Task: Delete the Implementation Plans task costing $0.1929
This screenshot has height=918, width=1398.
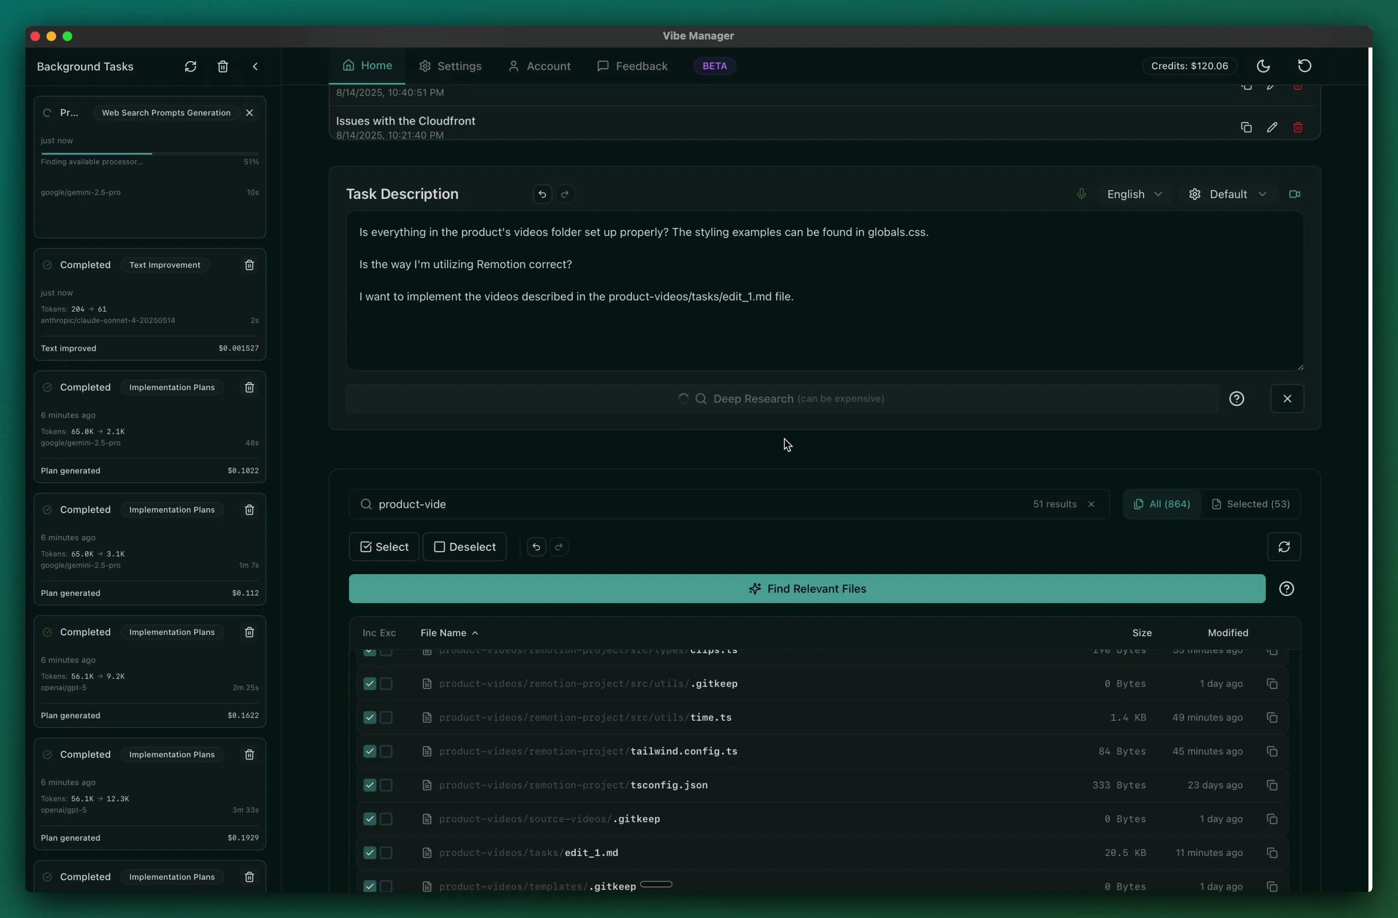Action: coord(249,755)
